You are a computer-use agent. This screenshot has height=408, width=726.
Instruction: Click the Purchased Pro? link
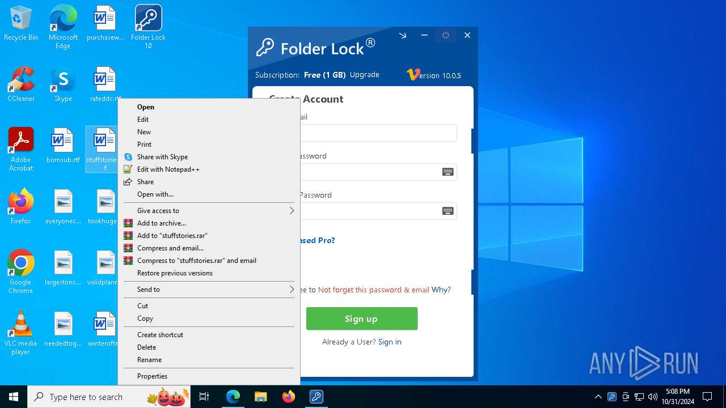pos(318,240)
